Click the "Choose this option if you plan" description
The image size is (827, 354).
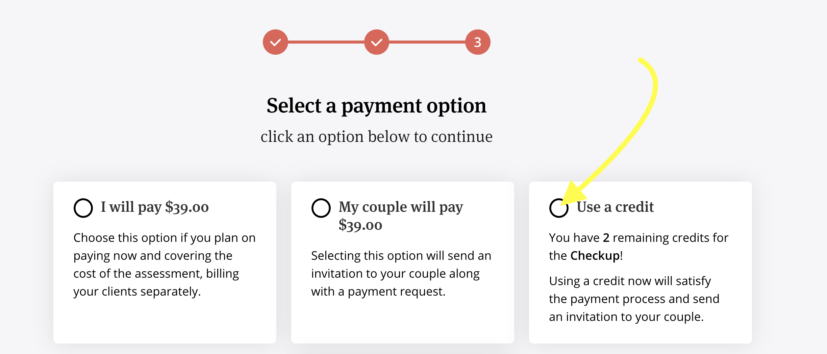(165, 264)
